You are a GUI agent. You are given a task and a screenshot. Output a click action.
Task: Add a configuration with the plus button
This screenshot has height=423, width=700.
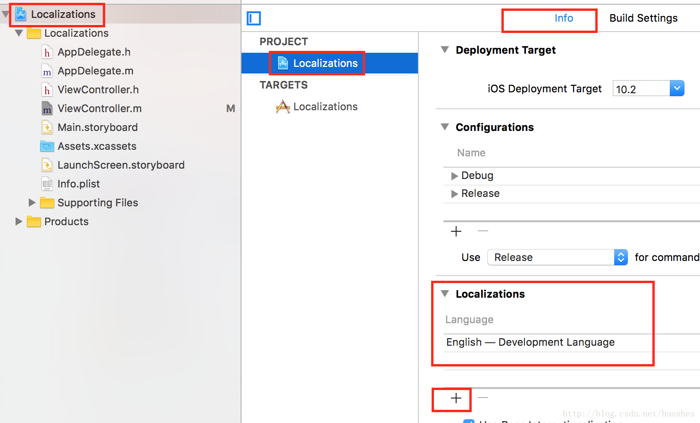456,231
